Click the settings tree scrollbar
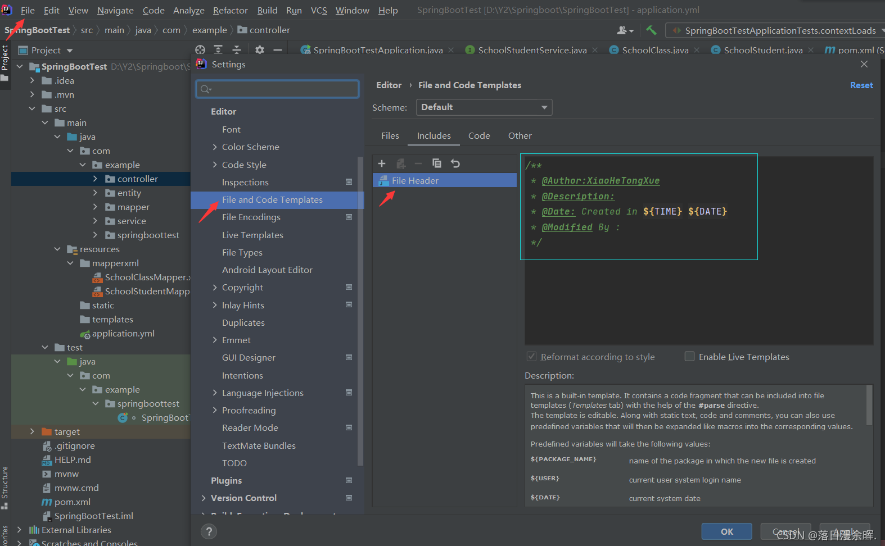 [360, 311]
